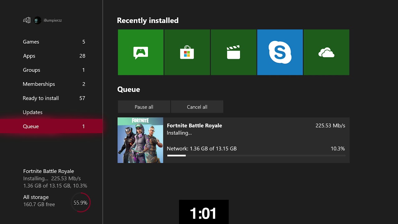
Task: Open Ready to install list
Action: point(51,98)
